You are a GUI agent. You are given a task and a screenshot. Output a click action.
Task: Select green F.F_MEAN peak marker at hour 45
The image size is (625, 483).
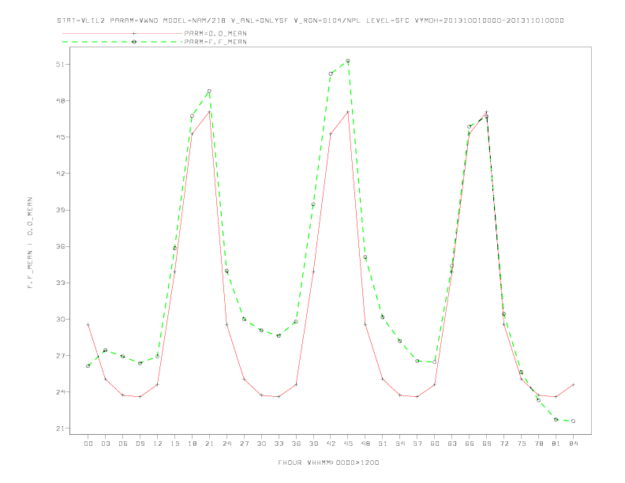(348, 61)
